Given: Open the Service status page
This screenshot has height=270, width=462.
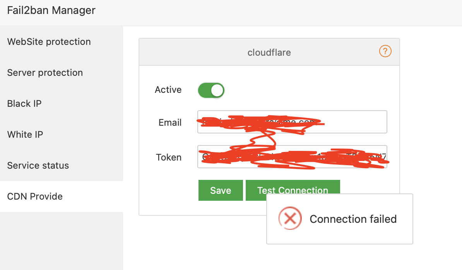Looking at the screenshot, I should point(38,165).
